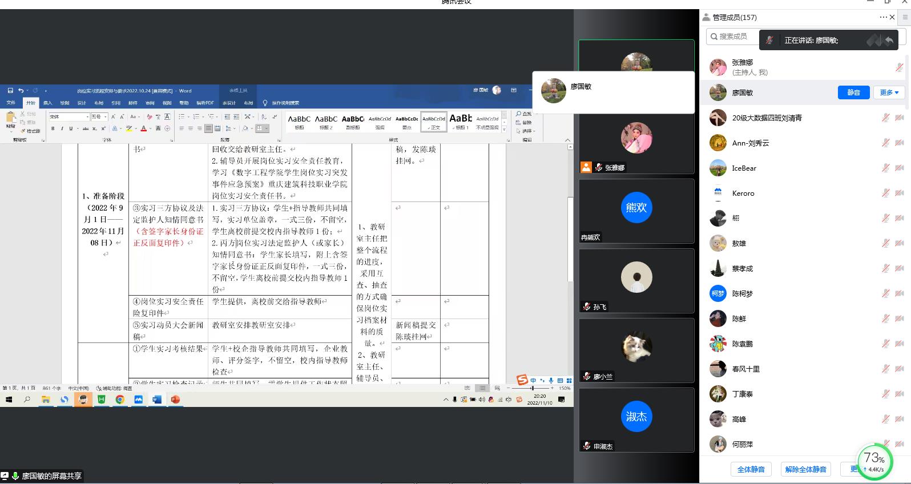Click the Bold icon in Word ribbon
The width and height of the screenshot is (911, 484).
[53, 128]
